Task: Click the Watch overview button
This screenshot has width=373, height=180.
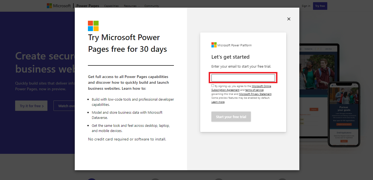Action: [x=65, y=106]
